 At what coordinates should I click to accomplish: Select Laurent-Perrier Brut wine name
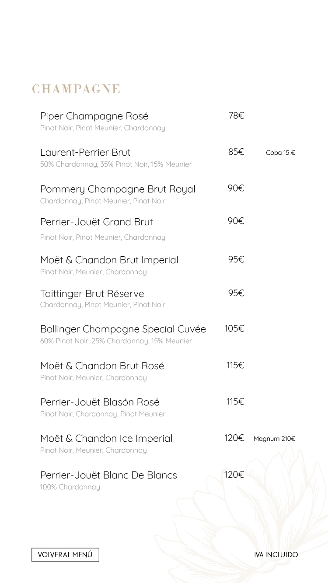85,153
